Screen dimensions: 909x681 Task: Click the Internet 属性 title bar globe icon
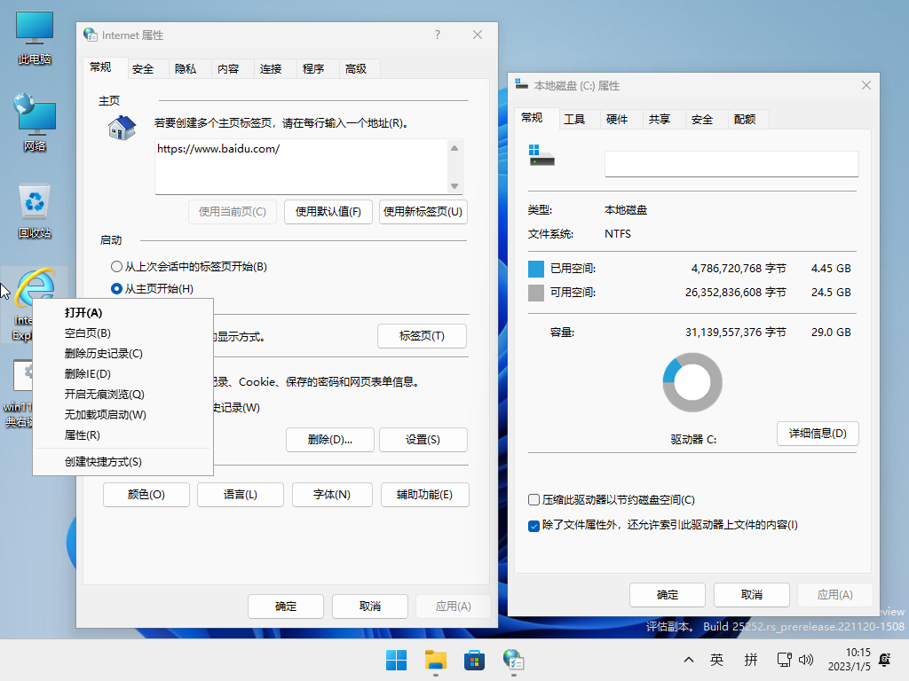(x=90, y=35)
